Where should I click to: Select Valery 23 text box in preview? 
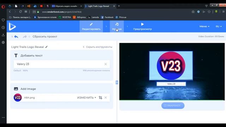tap(171, 84)
